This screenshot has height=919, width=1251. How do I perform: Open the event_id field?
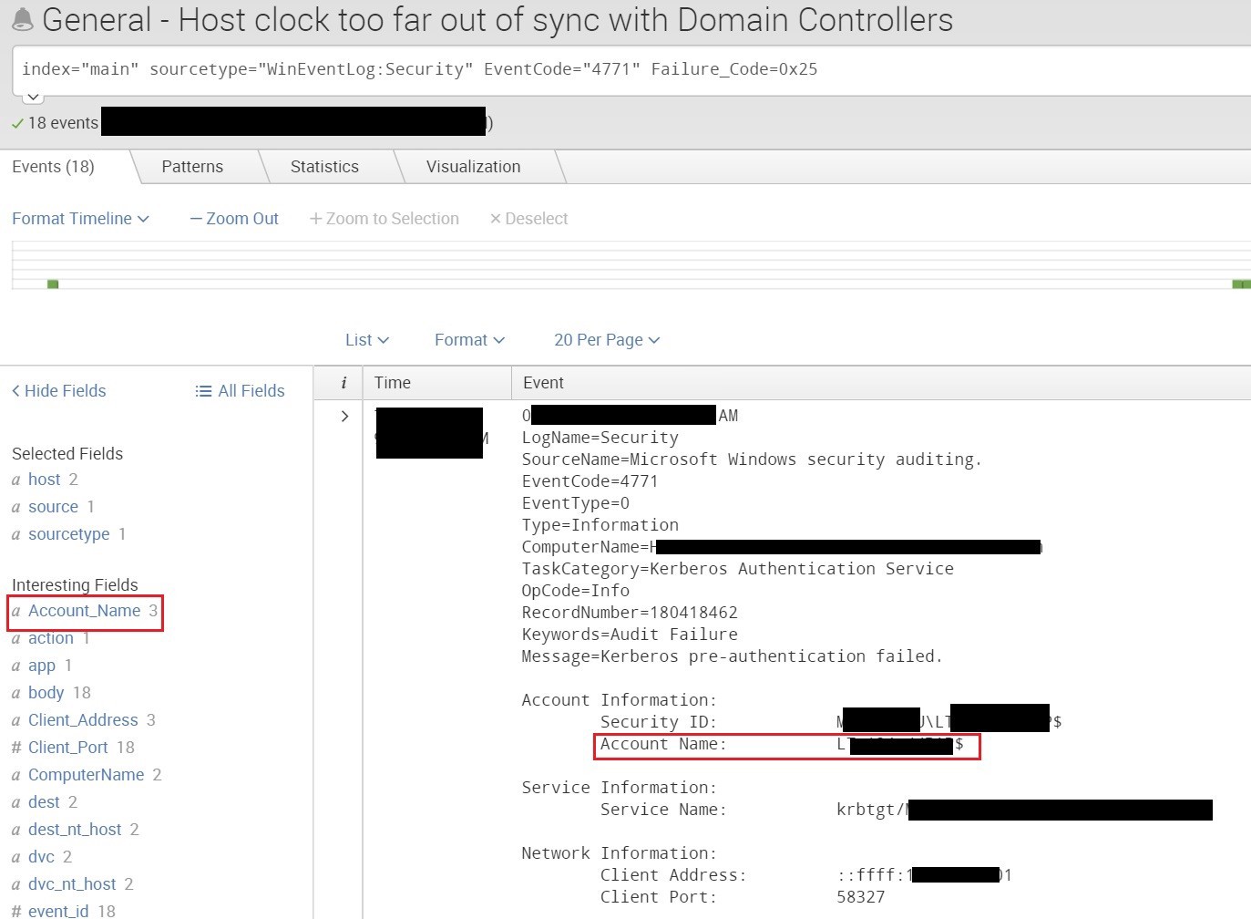pyautogui.click(x=58, y=911)
